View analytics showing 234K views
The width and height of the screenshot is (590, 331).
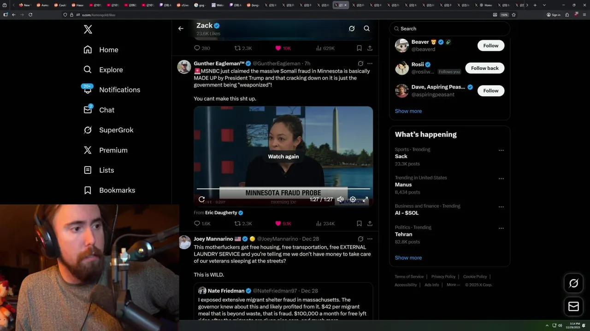click(x=325, y=223)
